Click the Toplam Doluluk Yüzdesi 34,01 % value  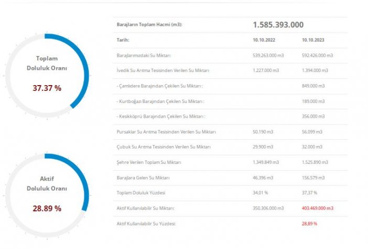tap(262, 193)
